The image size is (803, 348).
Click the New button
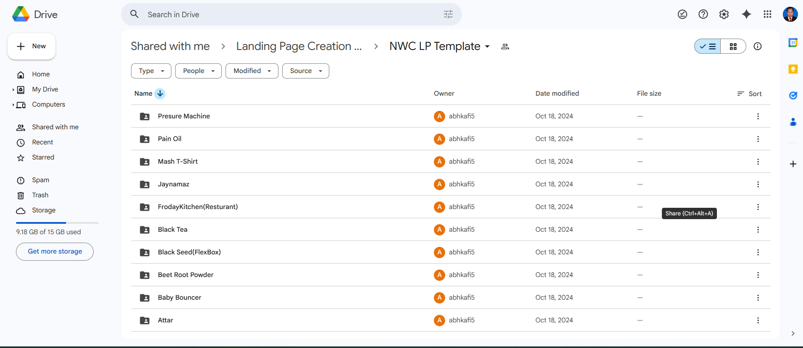point(31,46)
